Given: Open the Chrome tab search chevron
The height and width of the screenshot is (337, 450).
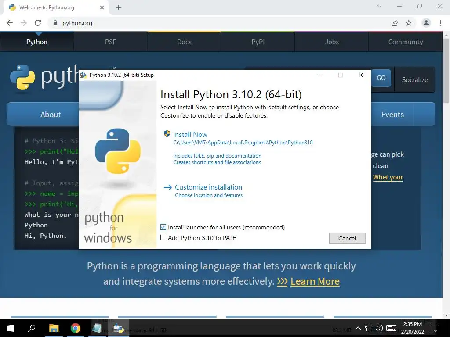Looking at the screenshot, I should tap(379, 6).
